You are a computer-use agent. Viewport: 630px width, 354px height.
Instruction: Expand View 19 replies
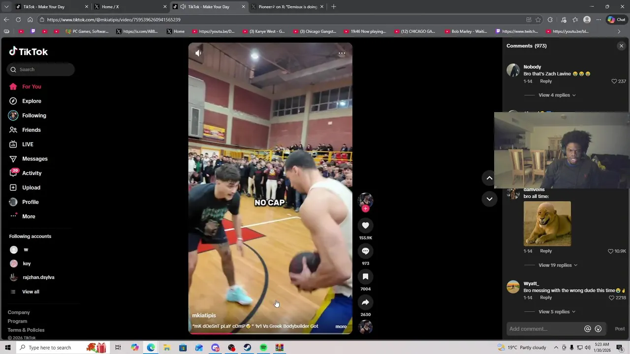click(558, 265)
